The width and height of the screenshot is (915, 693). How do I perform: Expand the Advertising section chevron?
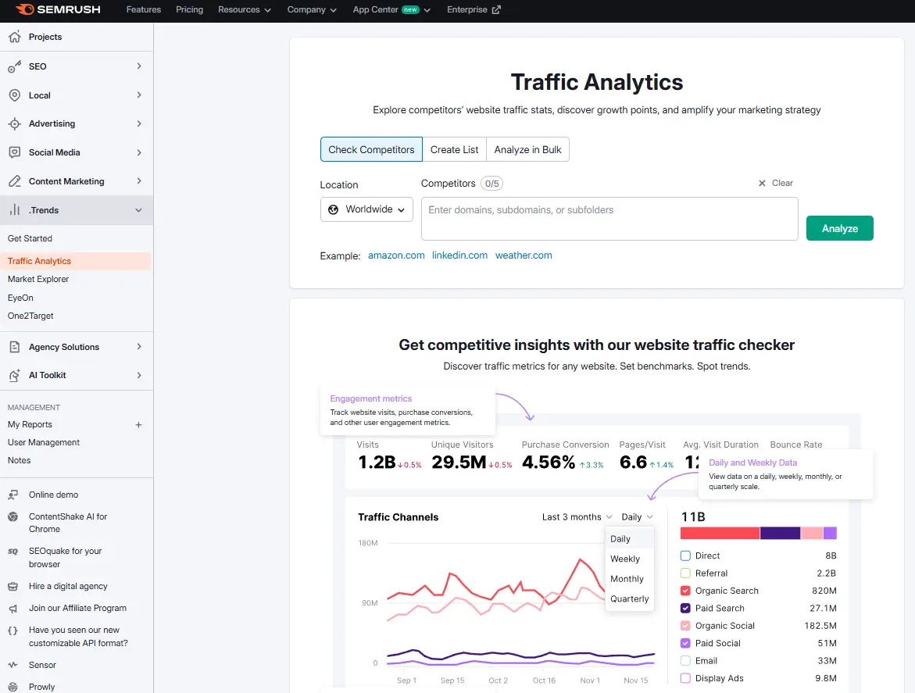[x=139, y=123]
